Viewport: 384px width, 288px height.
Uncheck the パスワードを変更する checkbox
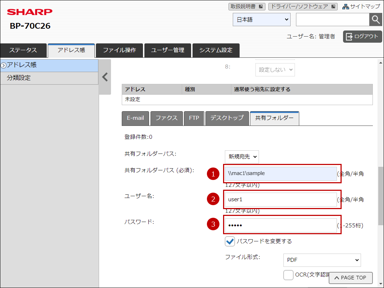point(230,241)
